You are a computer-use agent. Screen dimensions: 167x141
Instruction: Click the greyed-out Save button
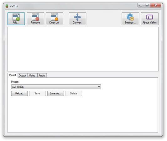coord(38,93)
